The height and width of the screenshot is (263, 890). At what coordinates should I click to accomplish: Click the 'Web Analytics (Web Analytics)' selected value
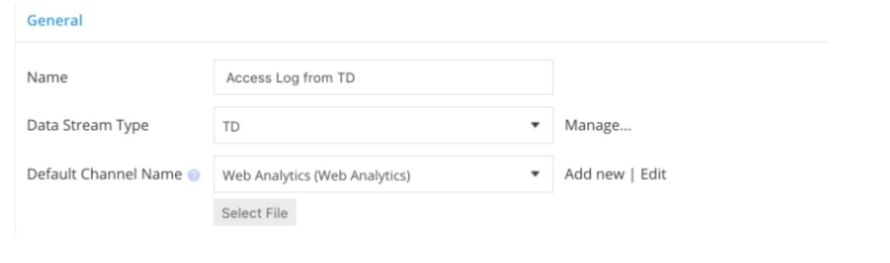tap(316, 175)
